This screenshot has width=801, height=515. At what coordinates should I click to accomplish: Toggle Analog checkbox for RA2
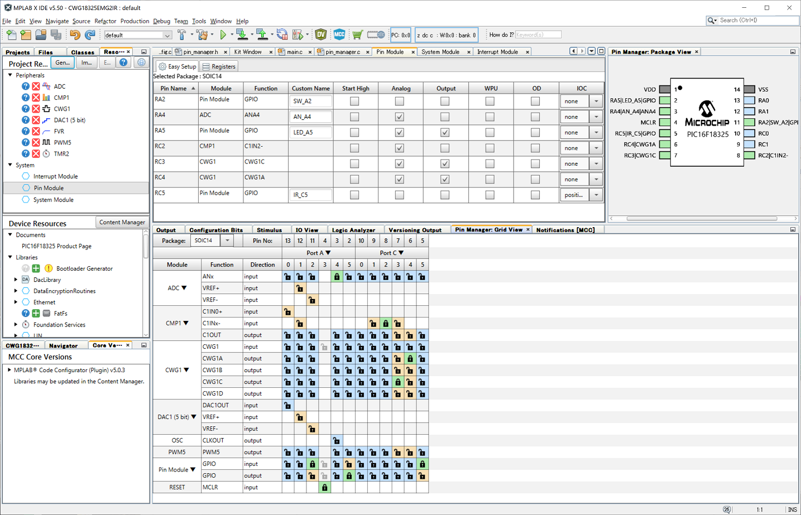[399, 101]
